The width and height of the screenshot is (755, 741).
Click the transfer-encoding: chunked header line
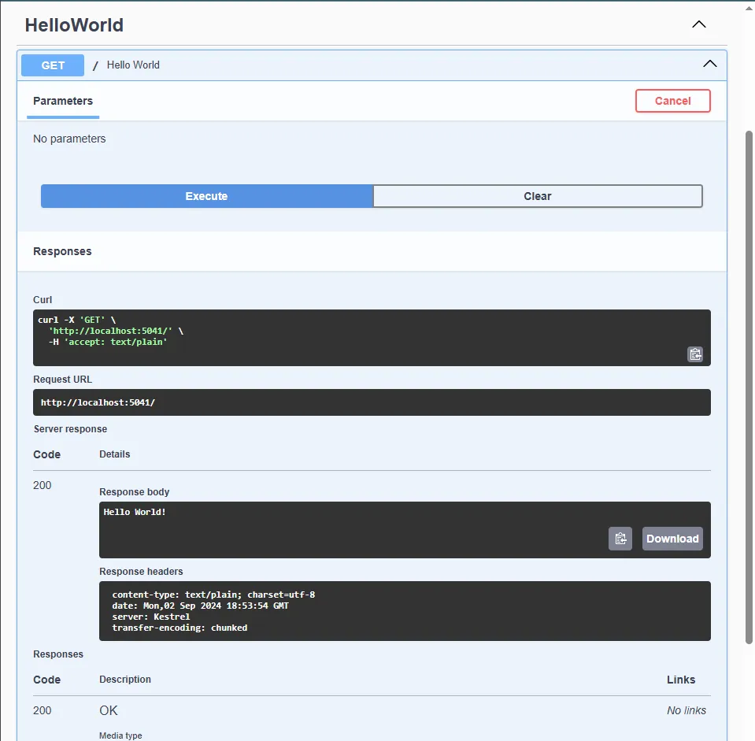click(x=179, y=628)
